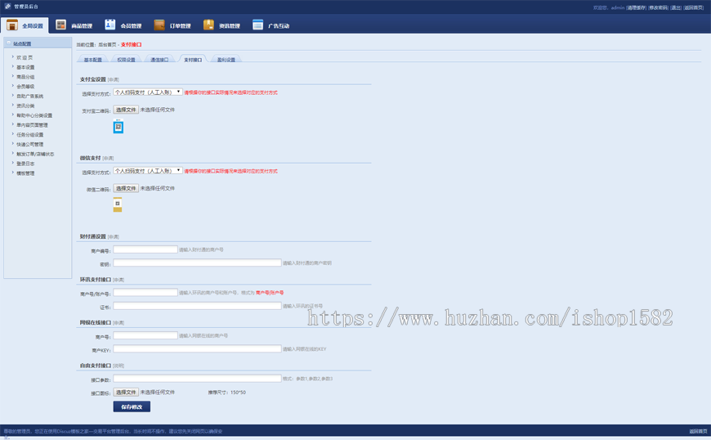The width and height of the screenshot is (711, 440).
Task: Switch to the 通信接口 tab
Action: [159, 60]
